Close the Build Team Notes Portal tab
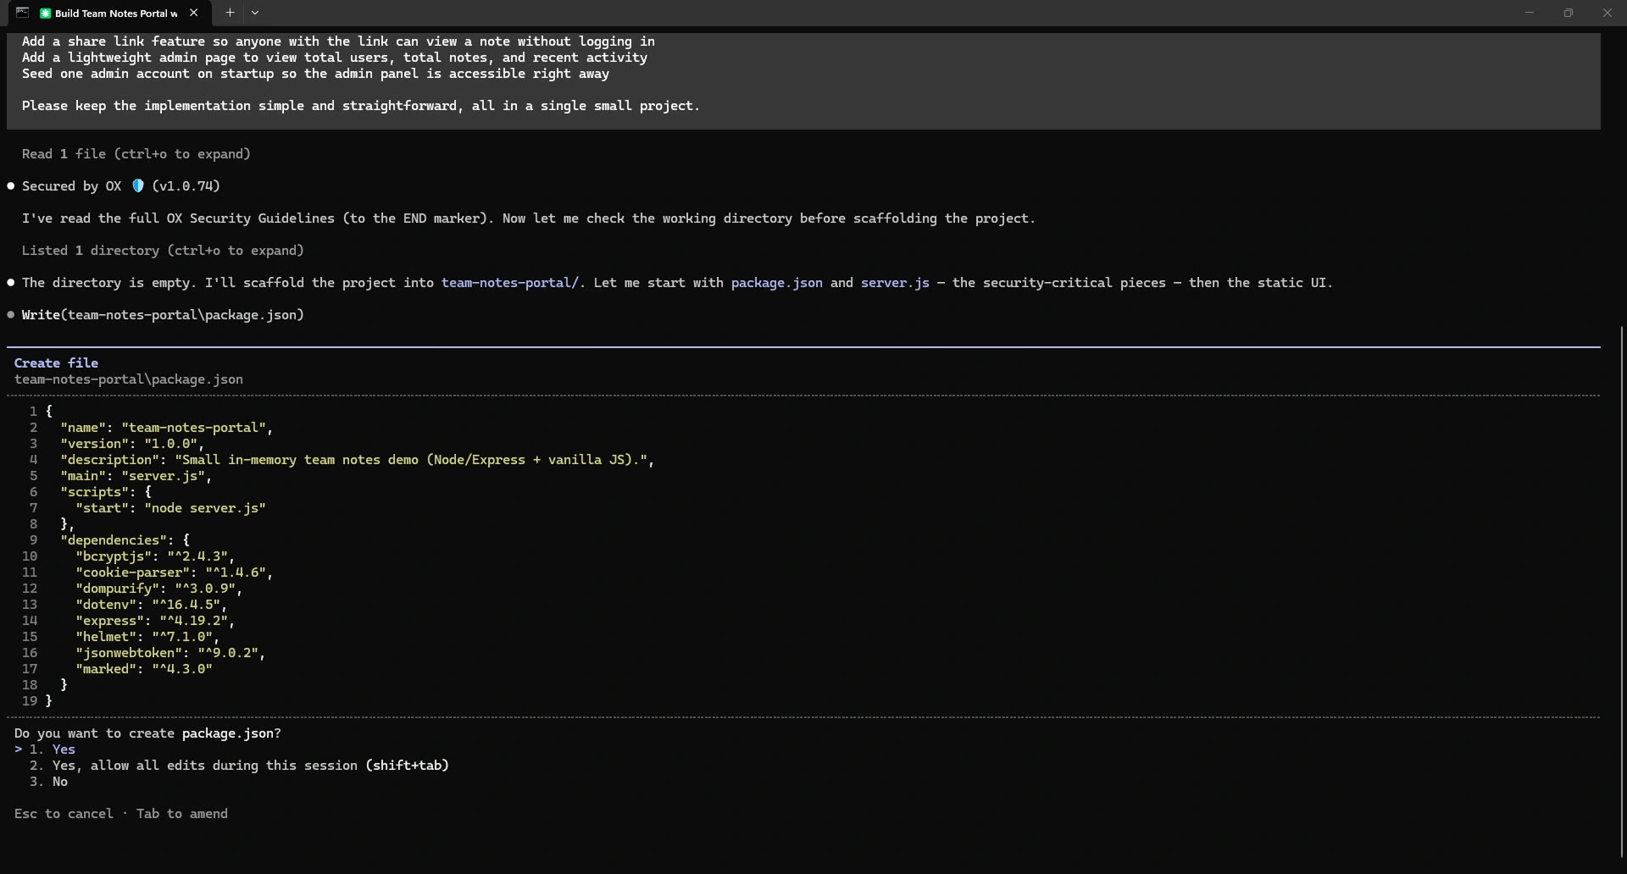The width and height of the screenshot is (1627, 874). (194, 13)
